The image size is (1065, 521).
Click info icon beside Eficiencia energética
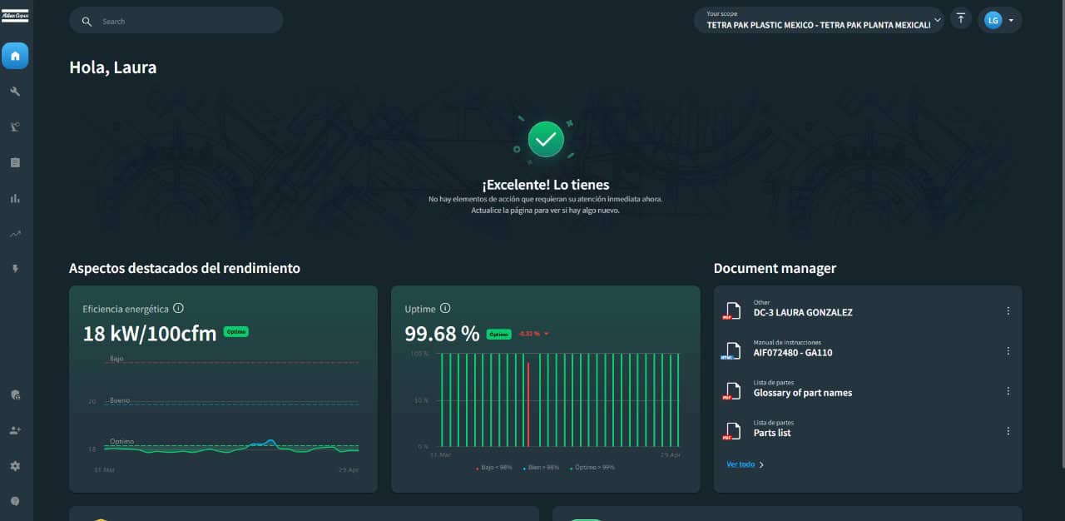coord(178,309)
